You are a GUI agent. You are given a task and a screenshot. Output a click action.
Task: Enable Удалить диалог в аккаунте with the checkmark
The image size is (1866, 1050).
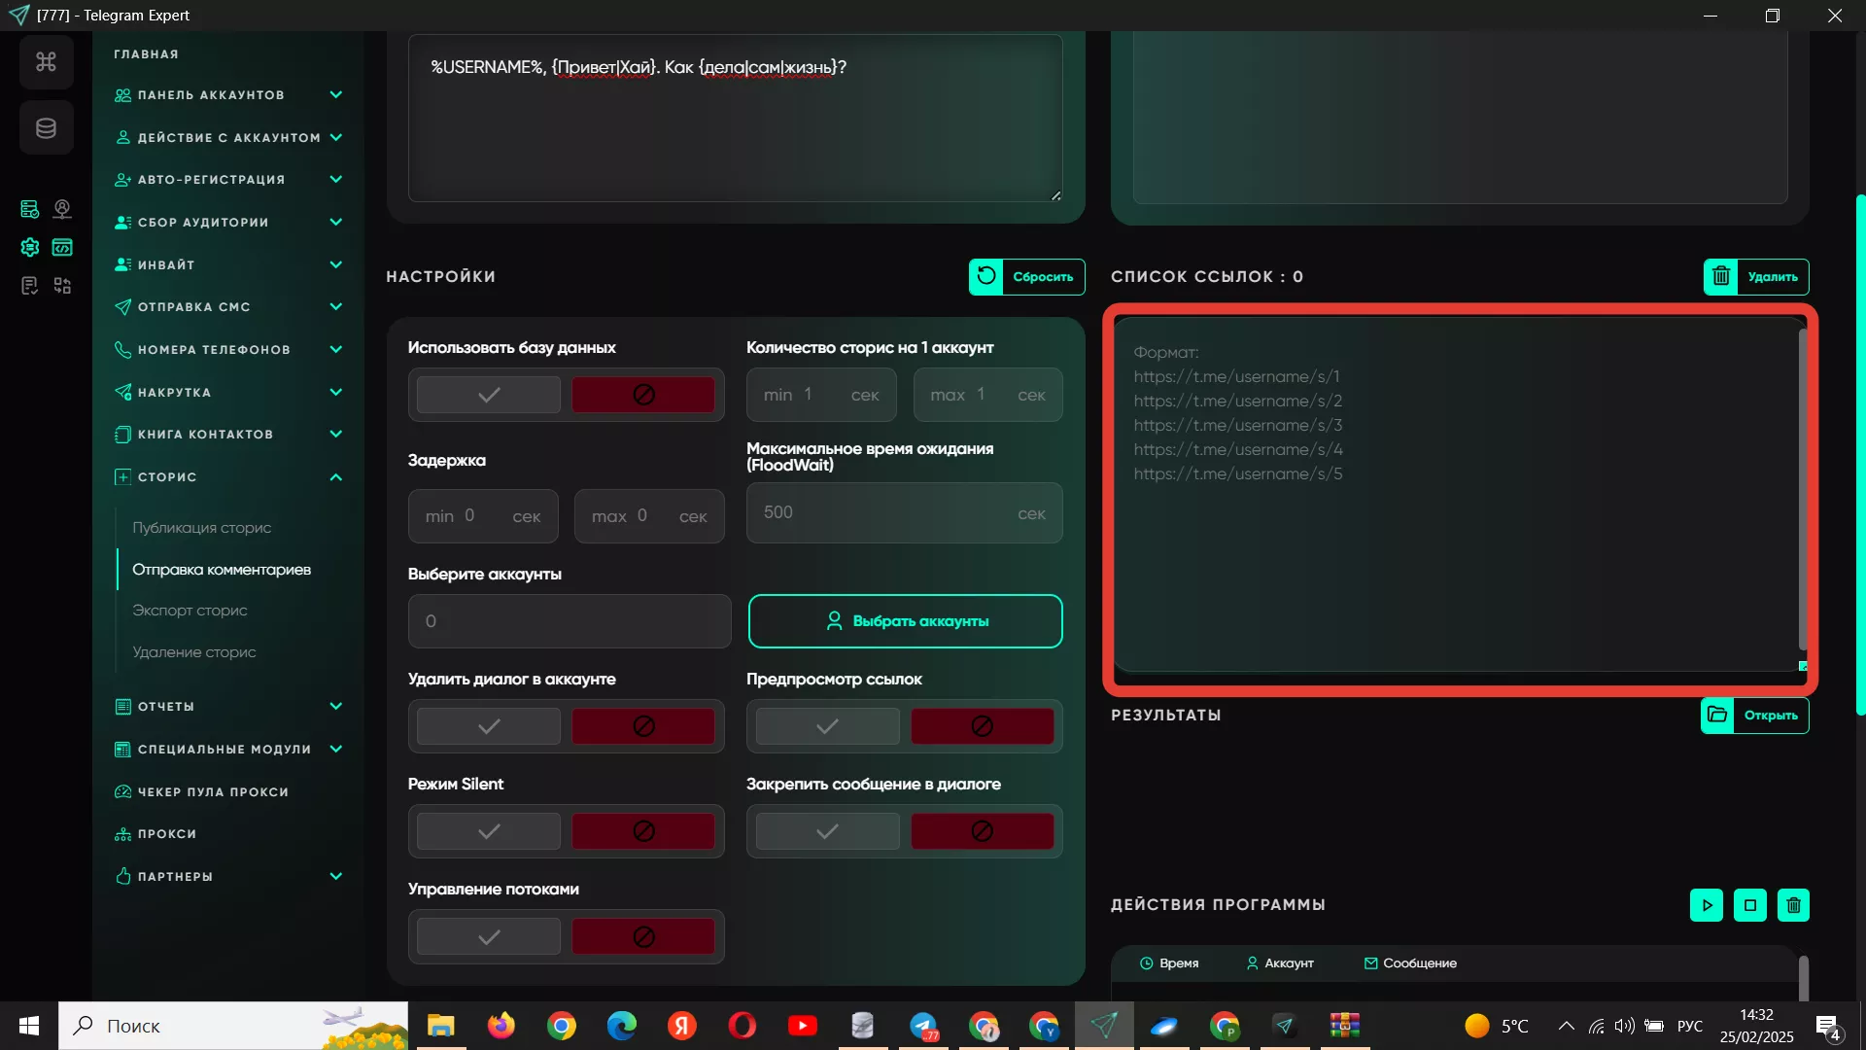click(x=489, y=726)
